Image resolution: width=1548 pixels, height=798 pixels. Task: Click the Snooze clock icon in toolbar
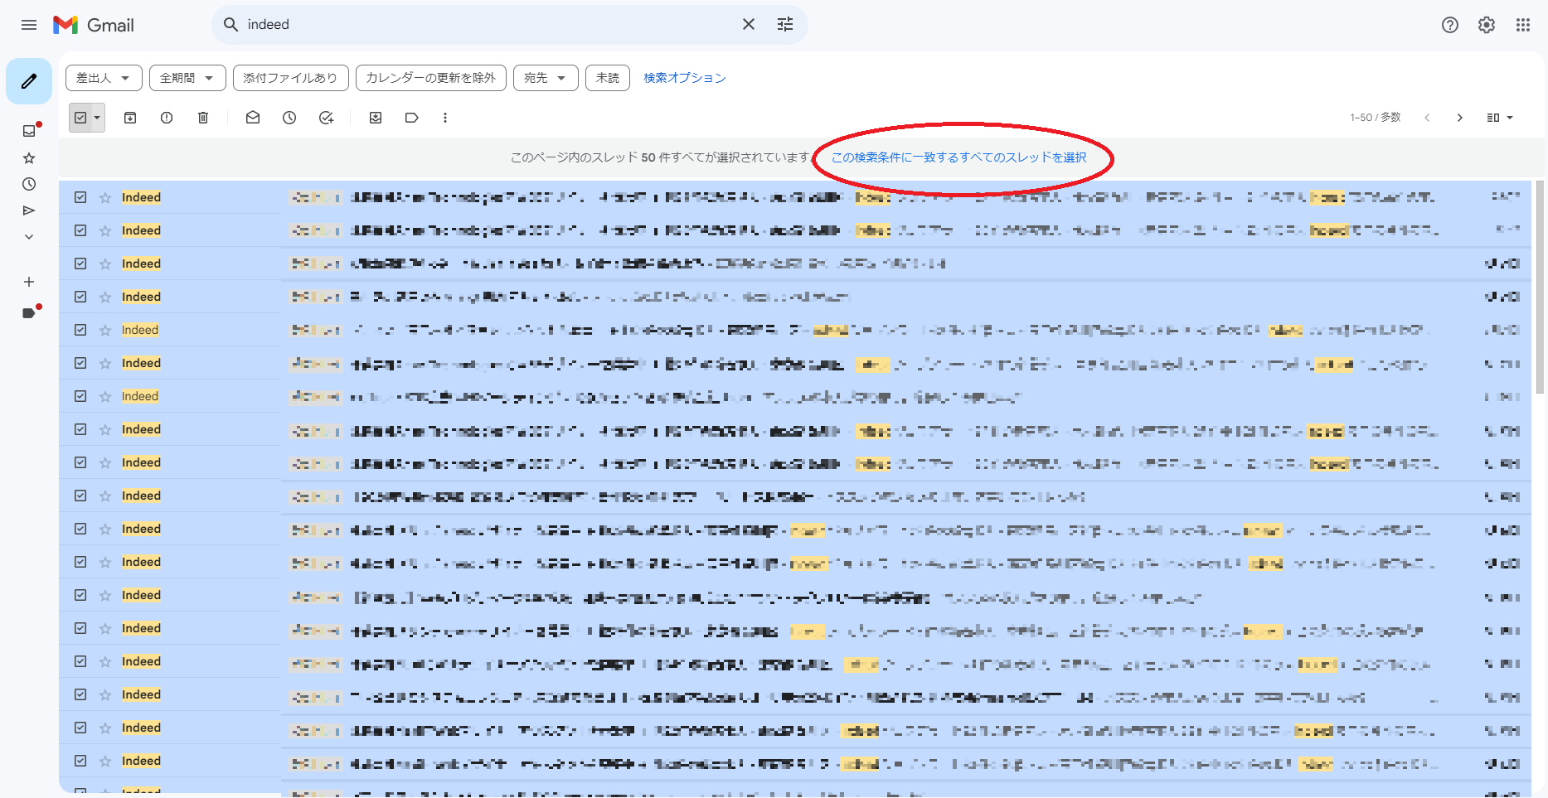289,118
